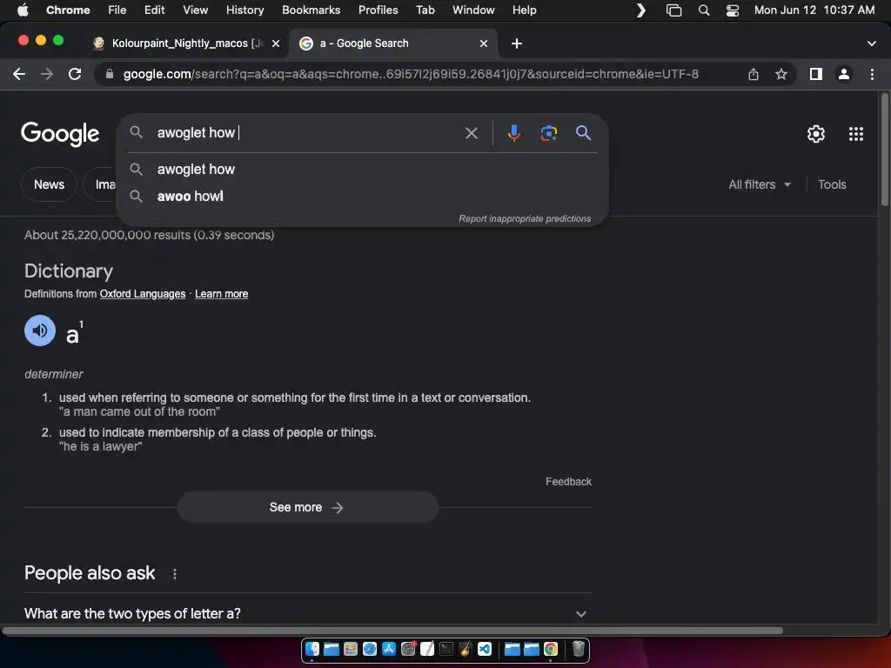View site information lock icon
The height and width of the screenshot is (668, 891).
[110, 74]
